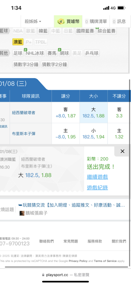
Task: Click the lock icon beside playsport.cc
Action: coord(43,275)
